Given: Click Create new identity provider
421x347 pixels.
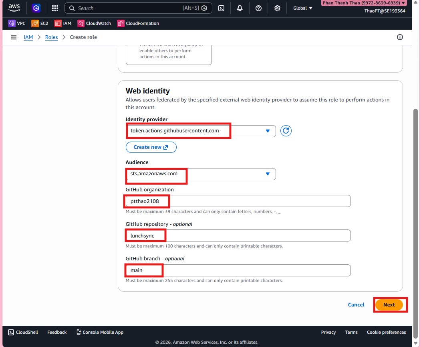Looking at the screenshot, I should [x=151, y=147].
